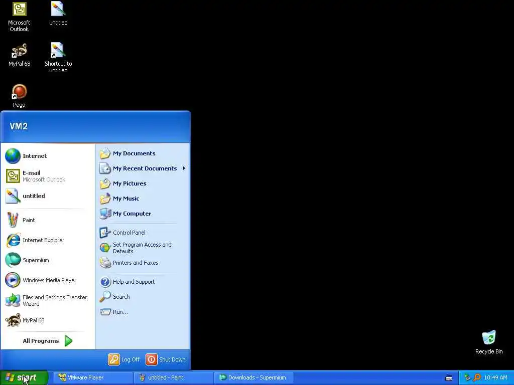Launch Paint from Start menu
The width and height of the screenshot is (514, 385).
[48, 220]
